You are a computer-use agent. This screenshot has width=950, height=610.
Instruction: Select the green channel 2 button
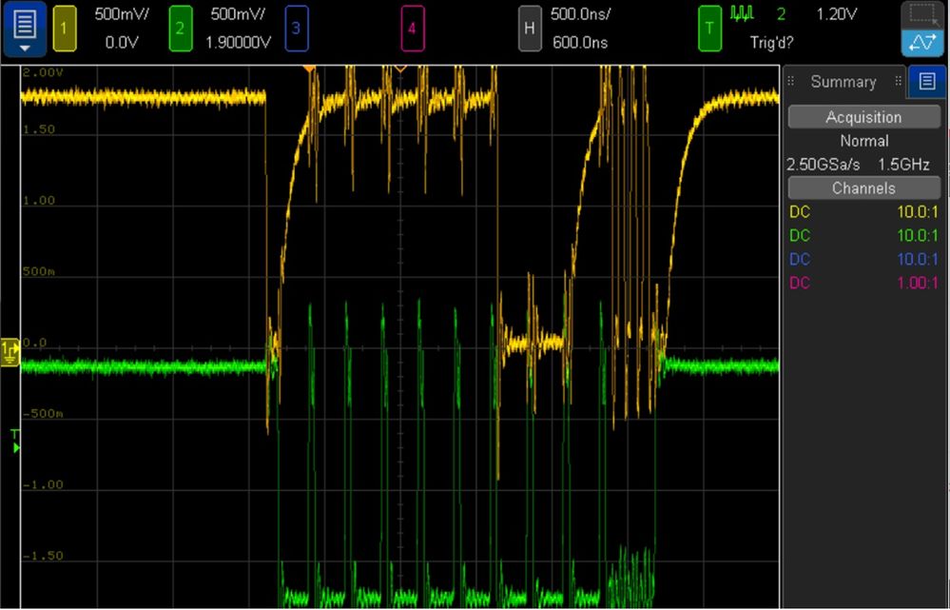click(180, 29)
